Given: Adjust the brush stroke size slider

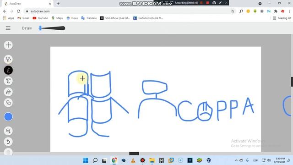Looking at the screenshot, I should point(52,28).
